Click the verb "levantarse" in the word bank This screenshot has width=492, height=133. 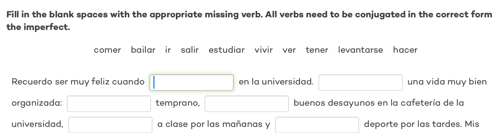(360, 50)
